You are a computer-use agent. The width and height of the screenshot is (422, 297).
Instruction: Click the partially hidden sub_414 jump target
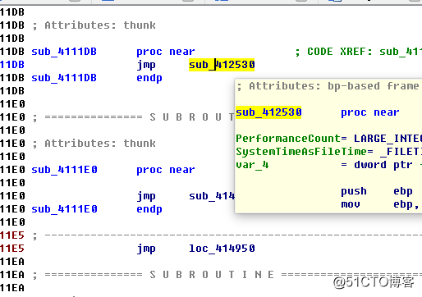click(x=212, y=196)
